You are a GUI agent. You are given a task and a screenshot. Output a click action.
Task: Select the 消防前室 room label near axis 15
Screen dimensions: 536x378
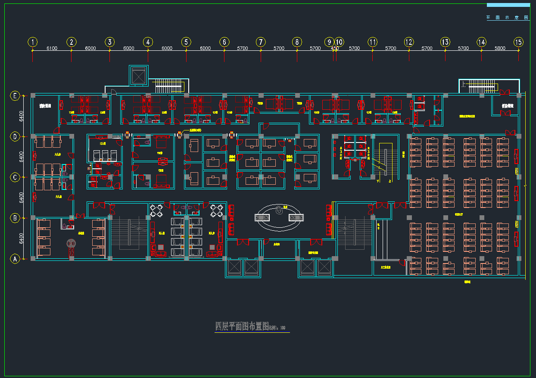[507, 106]
